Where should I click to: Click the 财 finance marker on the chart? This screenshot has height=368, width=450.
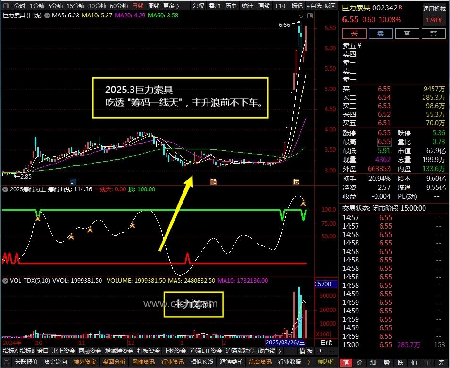73,181
